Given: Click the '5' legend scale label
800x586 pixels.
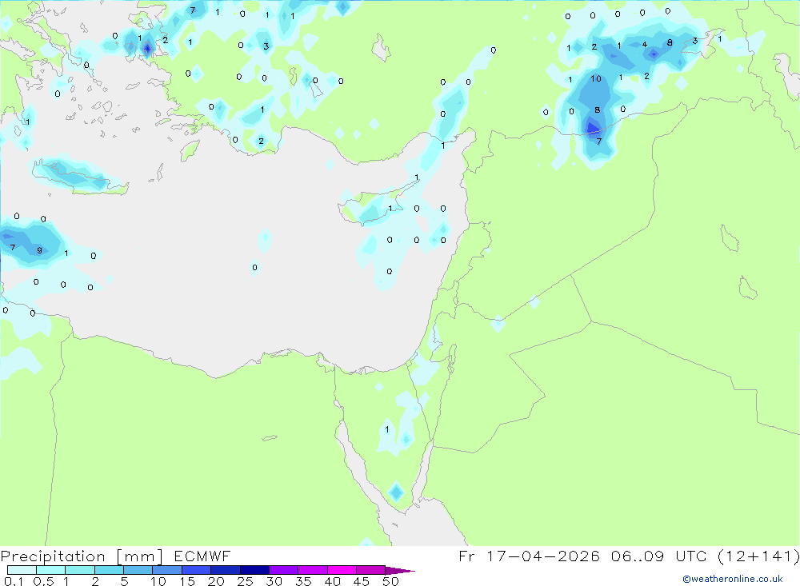Looking at the screenshot, I should [124, 581].
